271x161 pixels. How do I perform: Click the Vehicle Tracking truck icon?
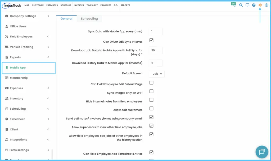pyautogui.click(x=7, y=47)
